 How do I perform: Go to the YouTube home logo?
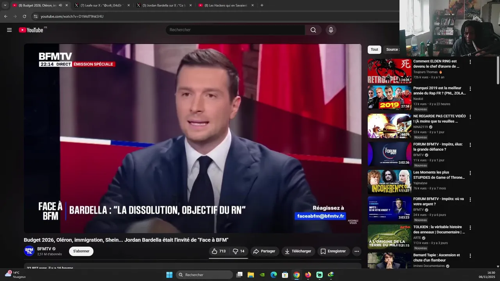[31, 30]
